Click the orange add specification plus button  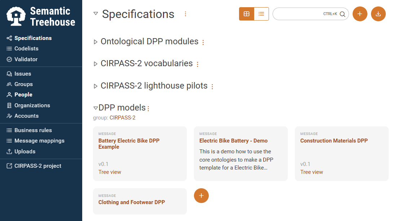(x=360, y=14)
